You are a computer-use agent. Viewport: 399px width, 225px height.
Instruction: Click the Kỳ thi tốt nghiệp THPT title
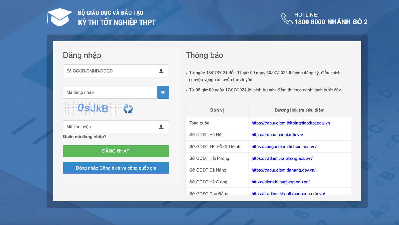click(117, 22)
